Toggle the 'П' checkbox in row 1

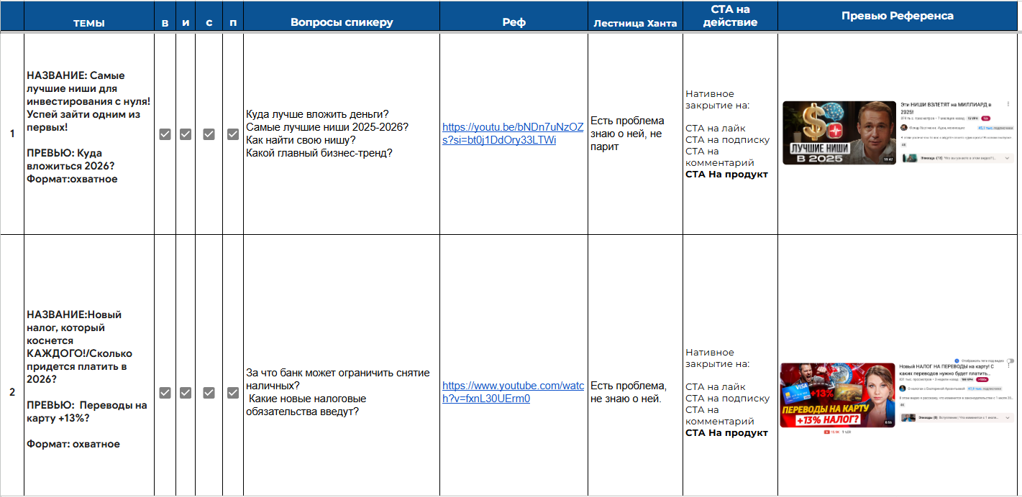[x=233, y=134]
